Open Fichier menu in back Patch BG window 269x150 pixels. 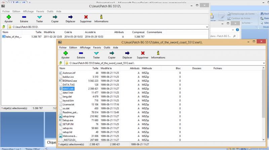pos(6,11)
